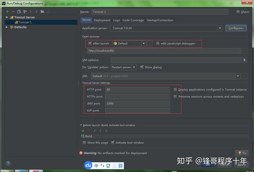The height and width of the screenshot is (172, 254).
Task: Toggle the Activate tool window checkbox
Action: pos(113,142)
